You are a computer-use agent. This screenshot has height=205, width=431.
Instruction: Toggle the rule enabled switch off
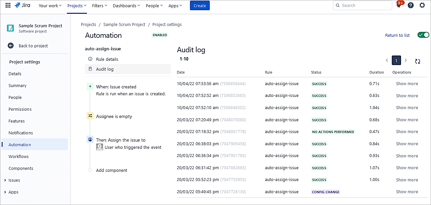pyautogui.click(x=423, y=35)
